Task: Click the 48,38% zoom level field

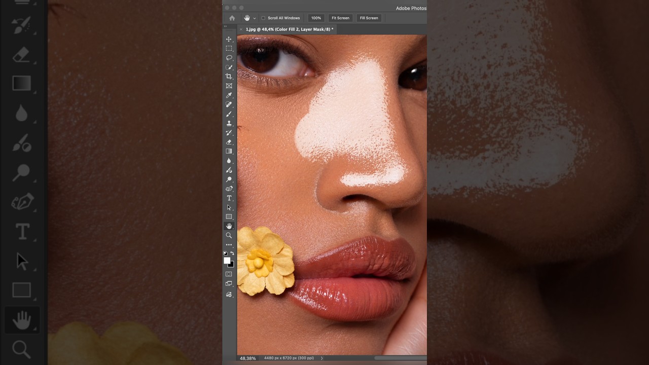Action: tap(247, 358)
